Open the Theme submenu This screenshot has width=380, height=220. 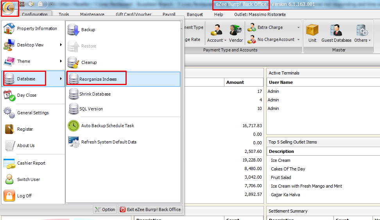[33, 61]
